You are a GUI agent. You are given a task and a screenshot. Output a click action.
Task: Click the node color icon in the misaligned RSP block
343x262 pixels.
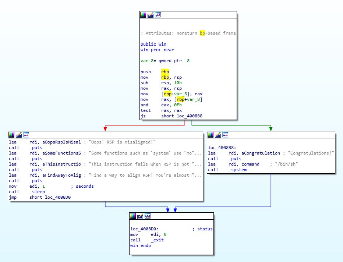tap(11, 135)
